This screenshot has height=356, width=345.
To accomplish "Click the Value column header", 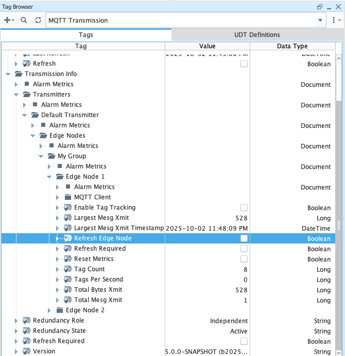I will [207, 46].
